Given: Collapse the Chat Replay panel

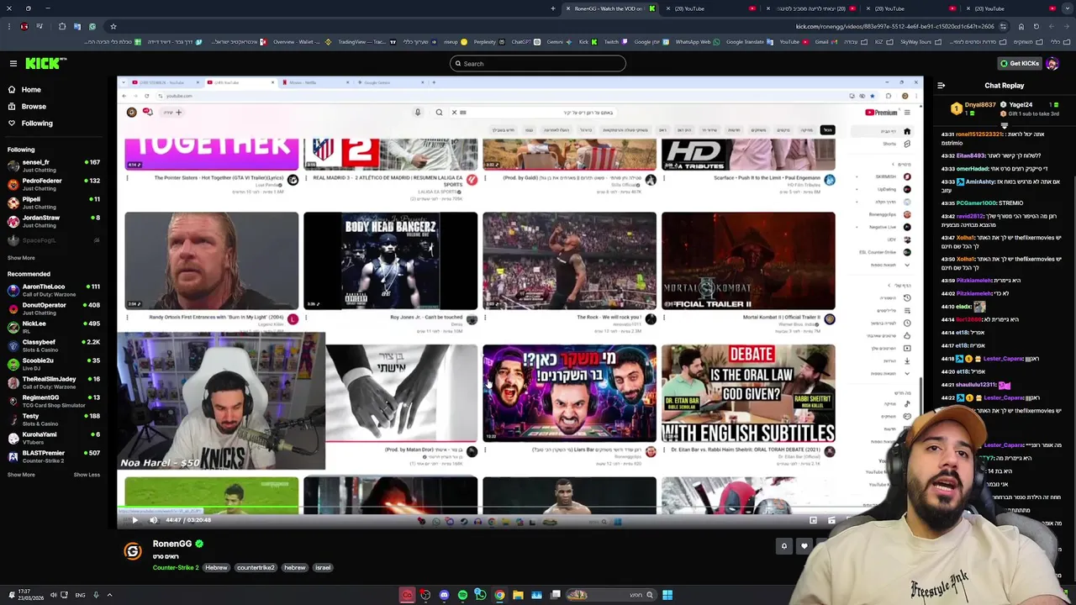Looking at the screenshot, I should tap(941, 85).
